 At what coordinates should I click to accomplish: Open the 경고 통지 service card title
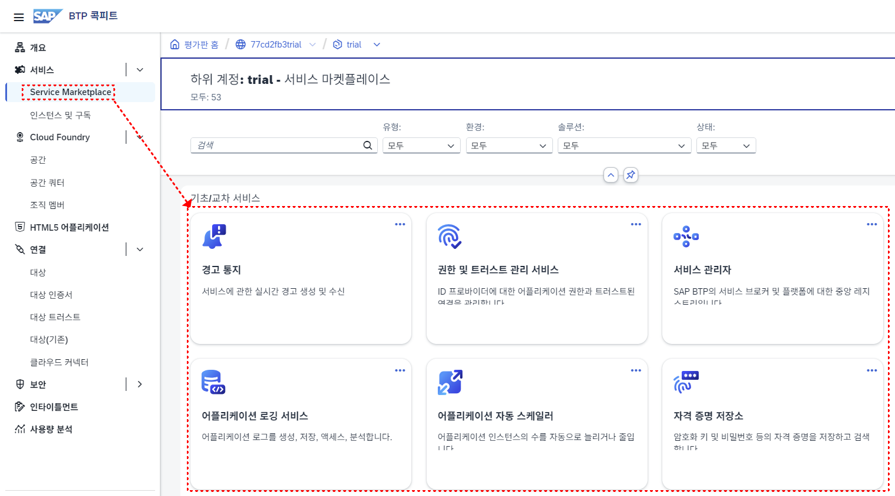(x=222, y=270)
